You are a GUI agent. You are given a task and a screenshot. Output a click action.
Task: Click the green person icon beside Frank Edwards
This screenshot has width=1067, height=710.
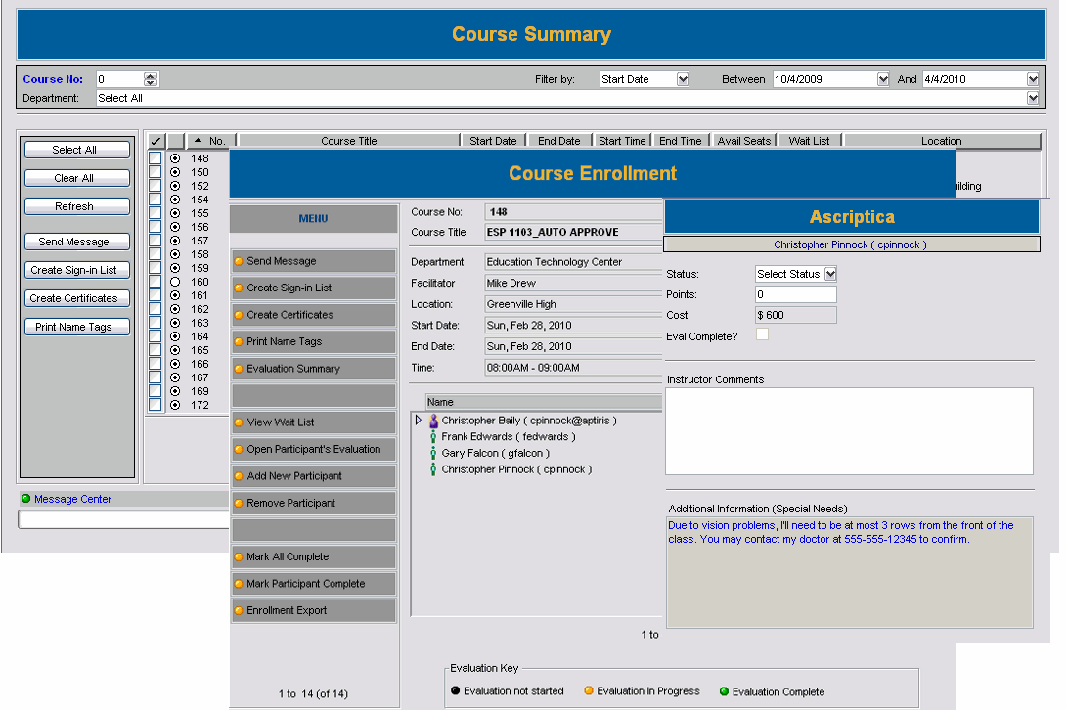coord(433,437)
